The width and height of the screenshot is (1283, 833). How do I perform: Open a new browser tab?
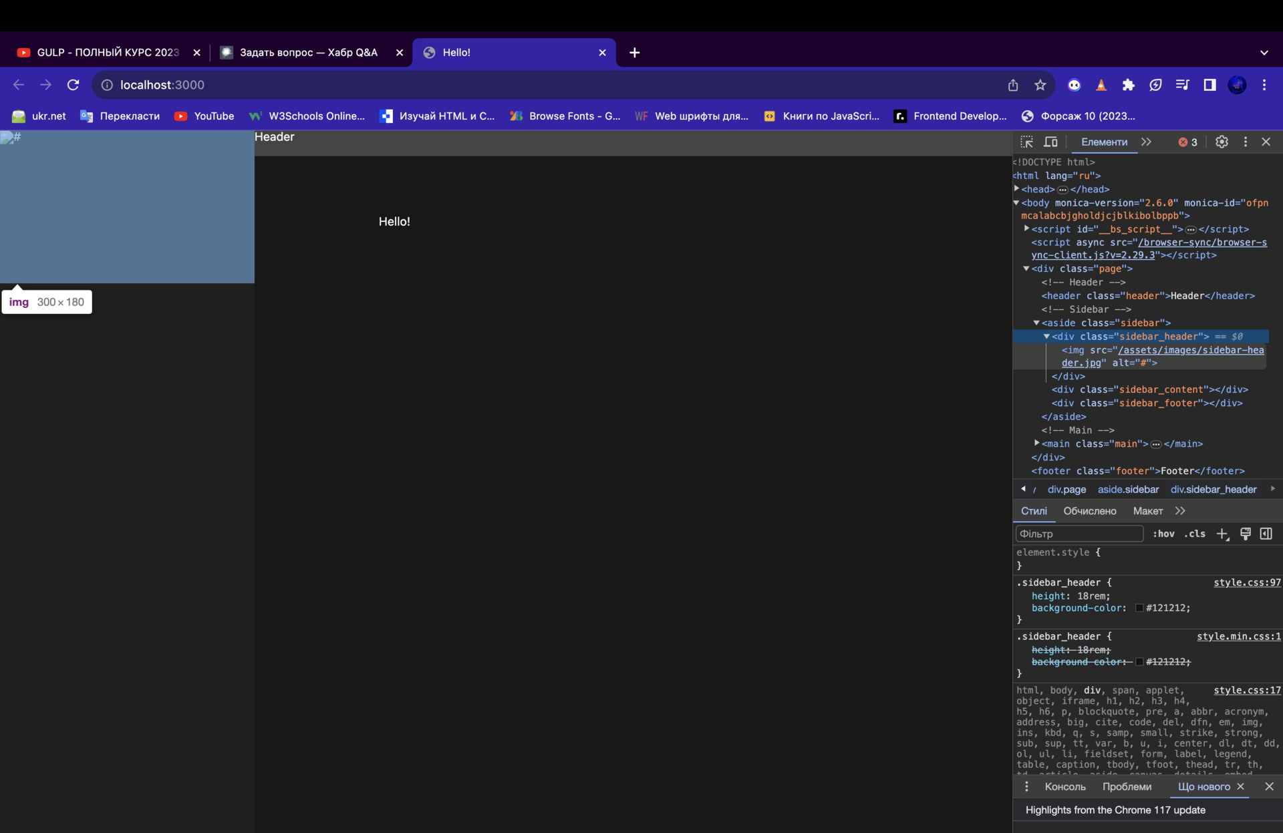634,52
